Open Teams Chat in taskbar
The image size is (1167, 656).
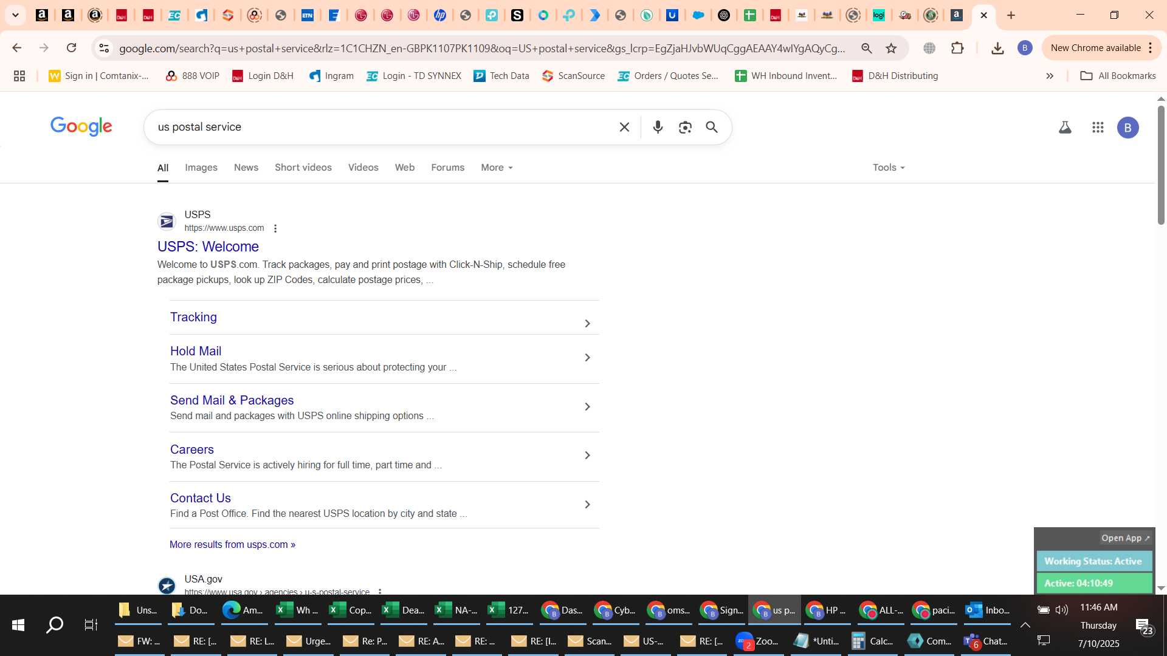point(986,641)
